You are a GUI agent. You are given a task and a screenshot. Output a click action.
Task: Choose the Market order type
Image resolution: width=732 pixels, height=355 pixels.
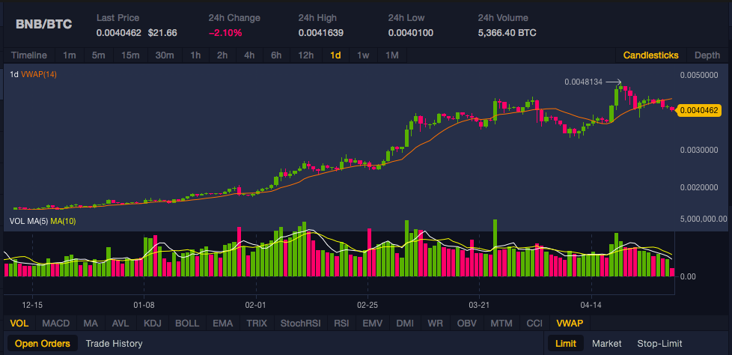607,343
